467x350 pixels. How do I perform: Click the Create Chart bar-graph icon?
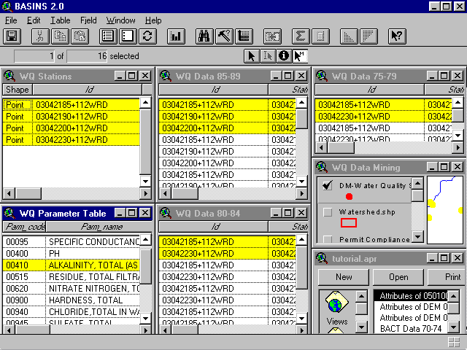pos(176,36)
